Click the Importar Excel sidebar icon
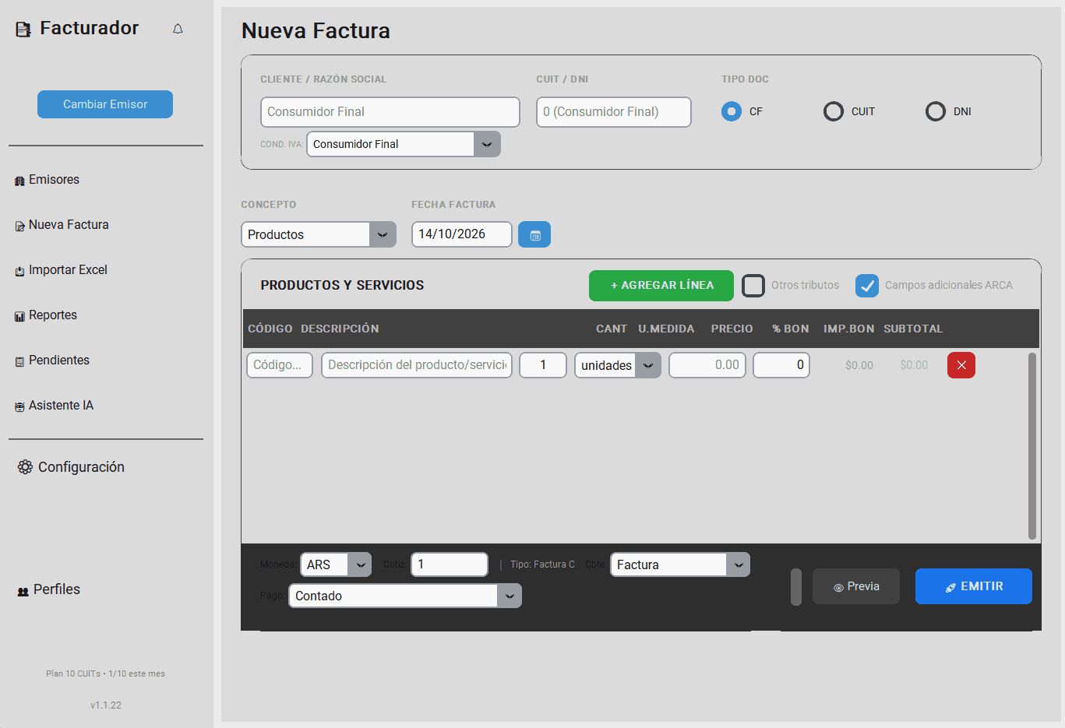This screenshot has width=1065, height=728. click(x=19, y=271)
